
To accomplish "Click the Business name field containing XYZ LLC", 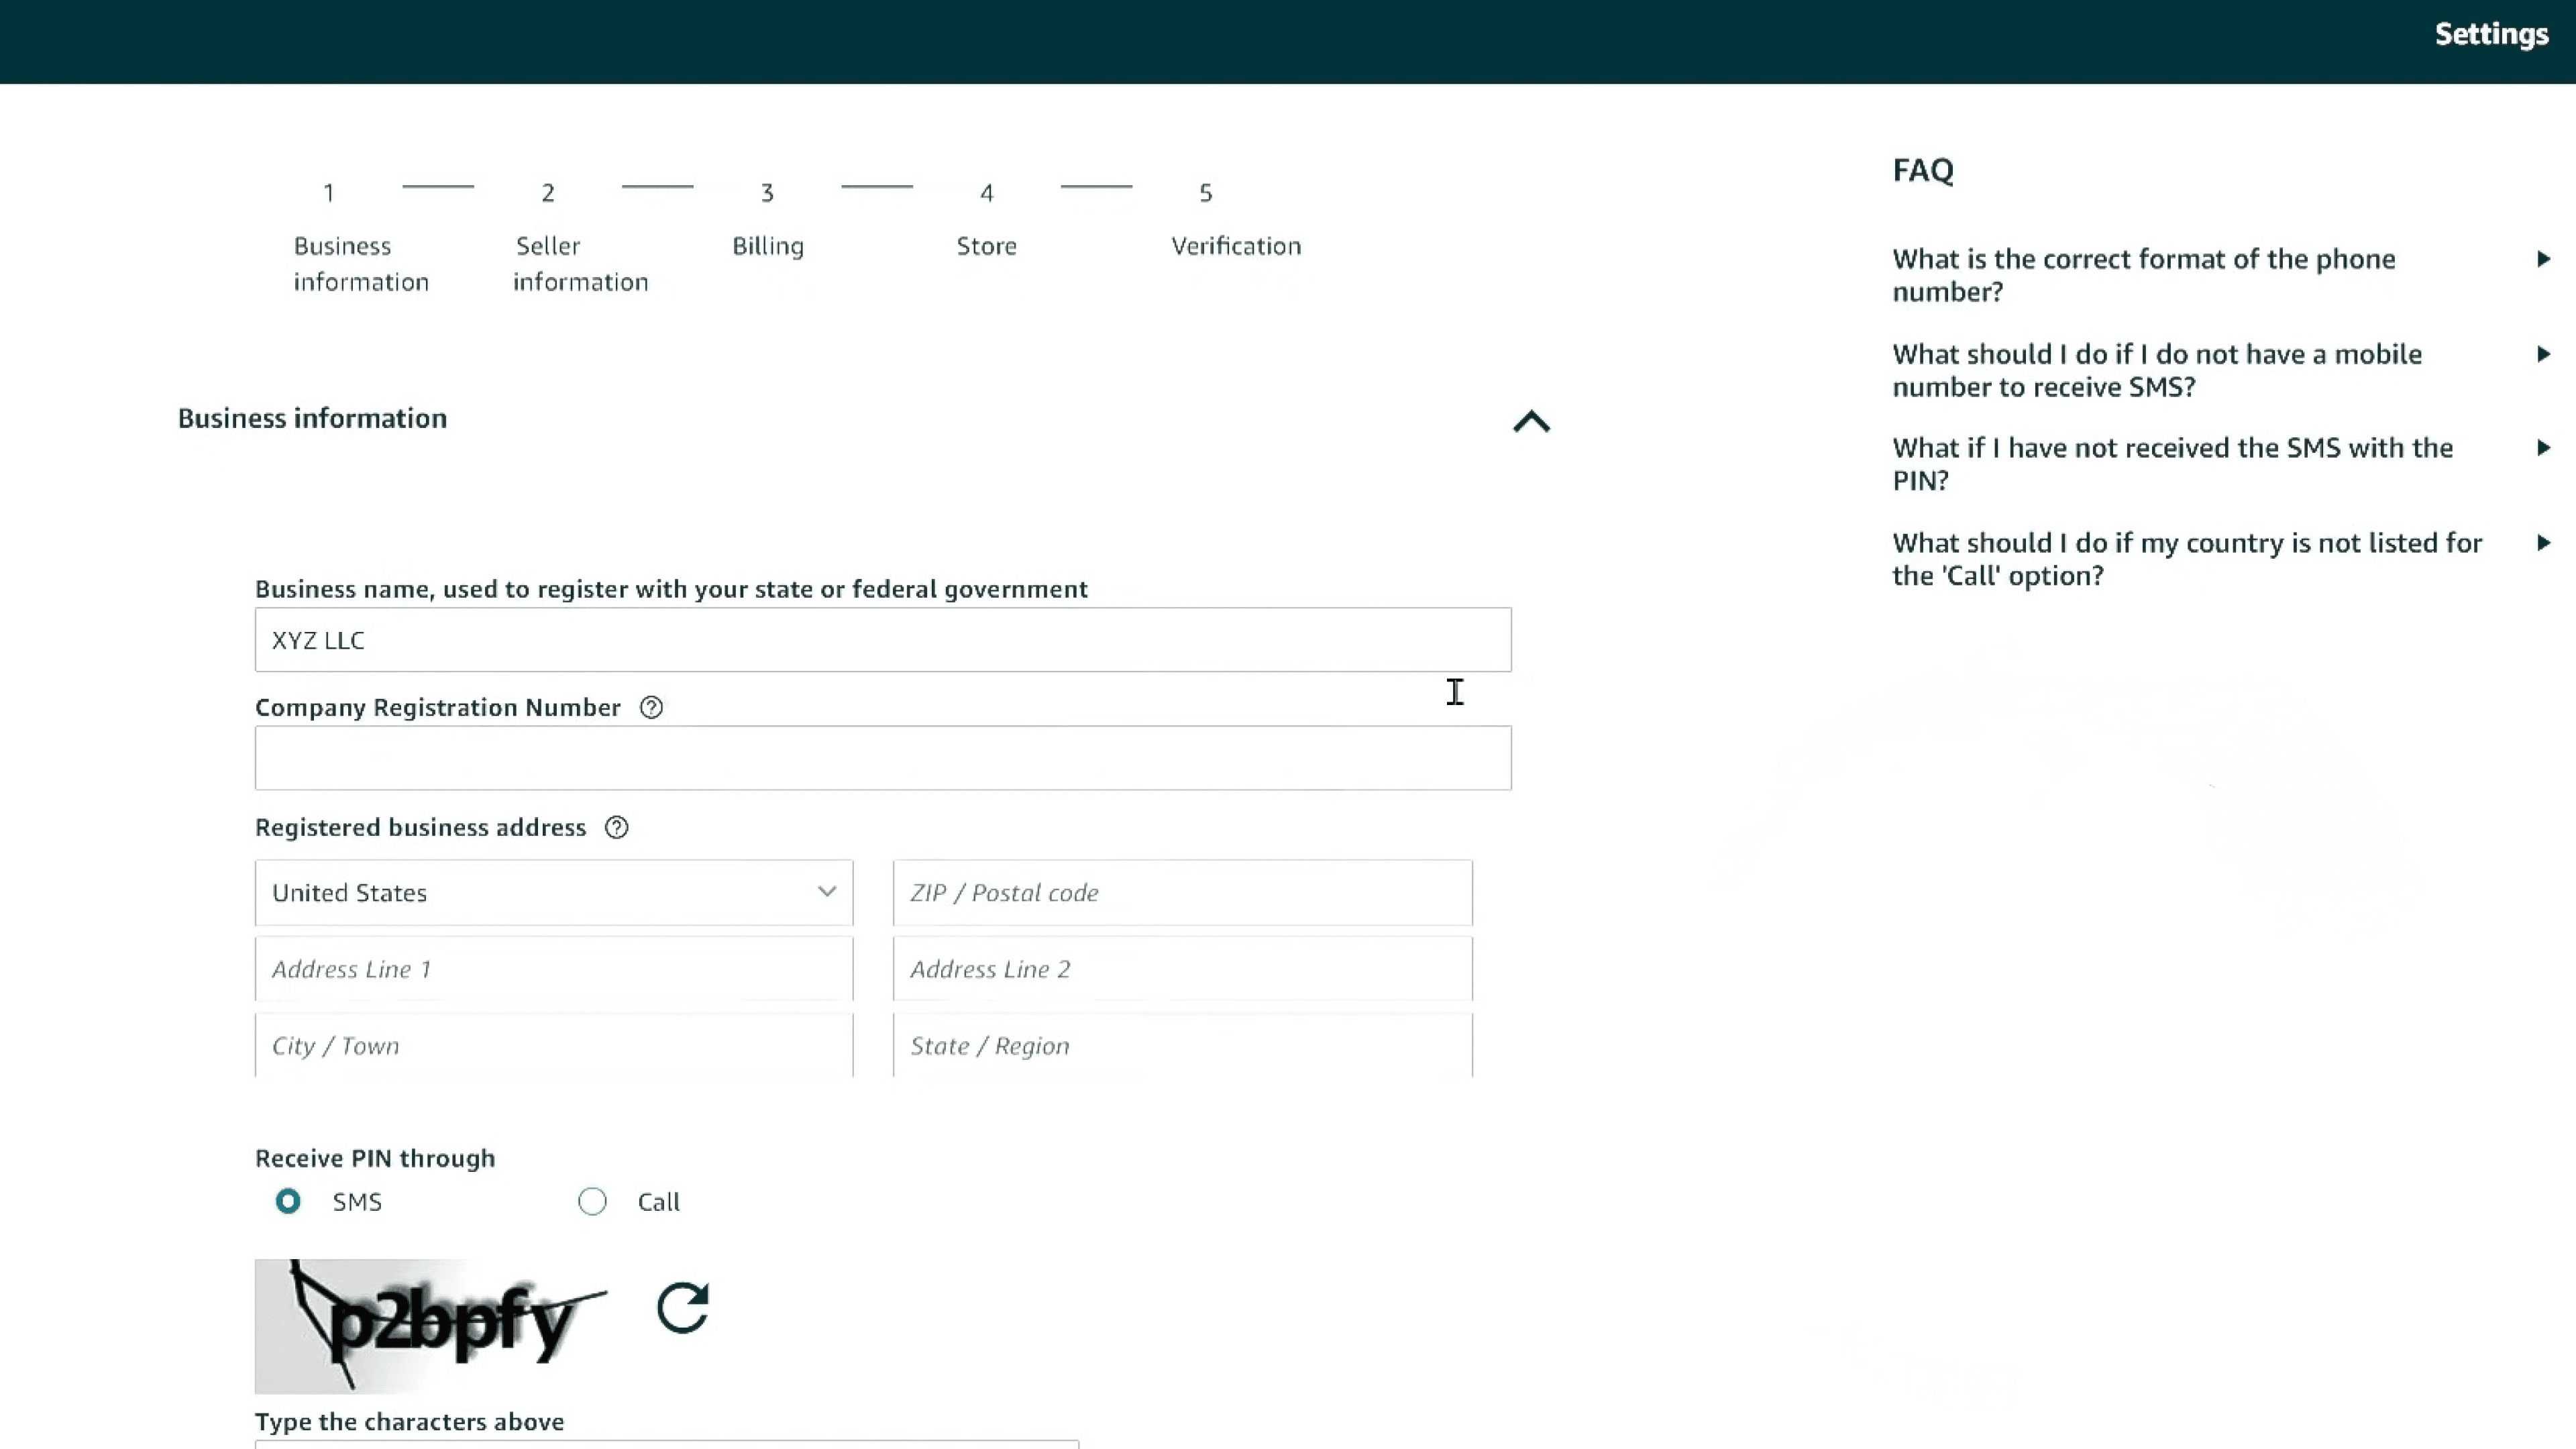I will pyautogui.click(x=883, y=640).
